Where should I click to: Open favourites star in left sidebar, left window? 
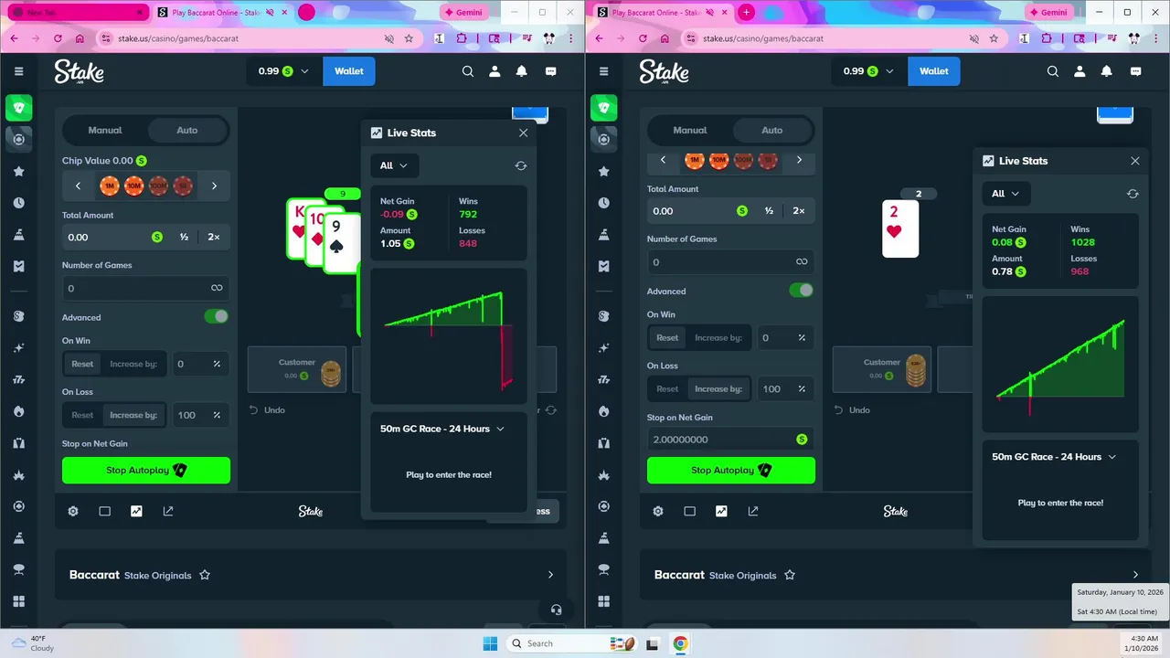(x=18, y=171)
